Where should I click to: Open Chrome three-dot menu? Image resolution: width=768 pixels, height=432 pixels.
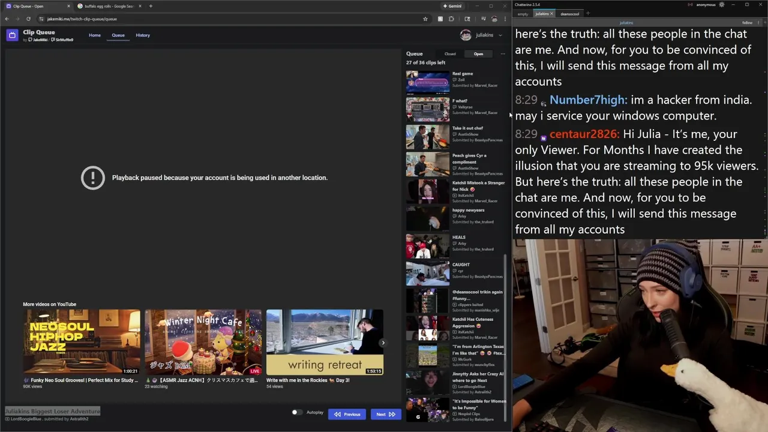(x=505, y=19)
